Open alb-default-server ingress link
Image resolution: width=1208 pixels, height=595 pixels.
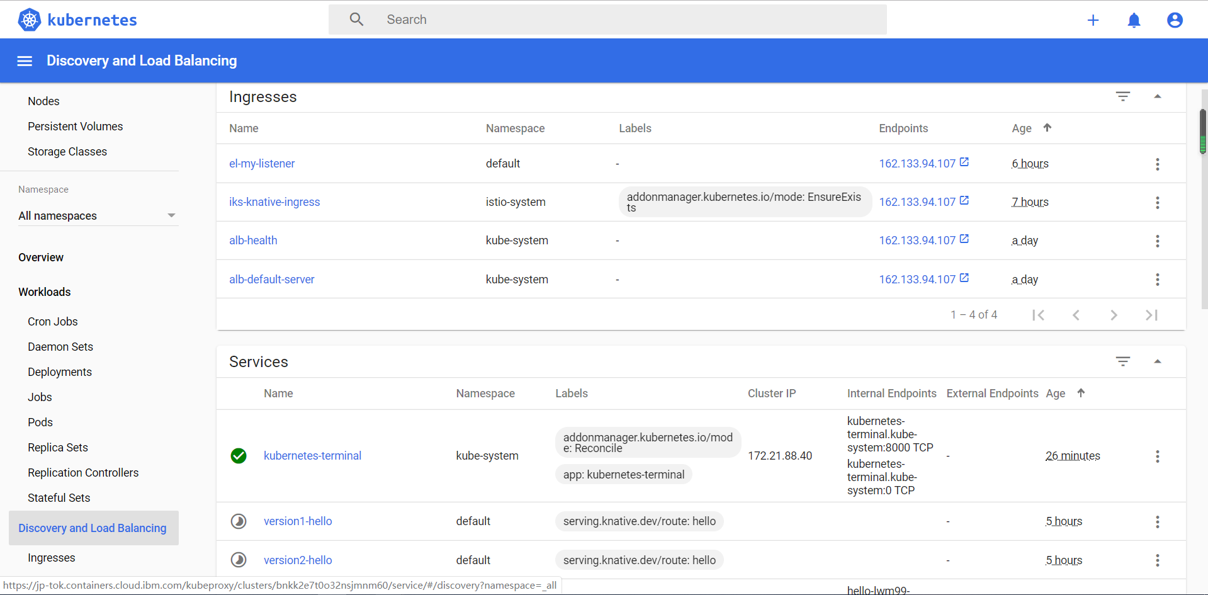(x=272, y=280)
